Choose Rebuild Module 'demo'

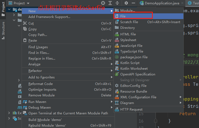pos(68,125)
